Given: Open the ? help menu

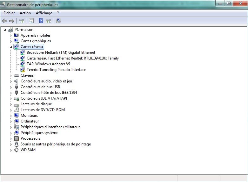Looking at the screenshot, I should tap(58, 13).
